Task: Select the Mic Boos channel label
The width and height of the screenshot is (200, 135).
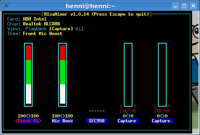Action: click(x=62, y=121)
